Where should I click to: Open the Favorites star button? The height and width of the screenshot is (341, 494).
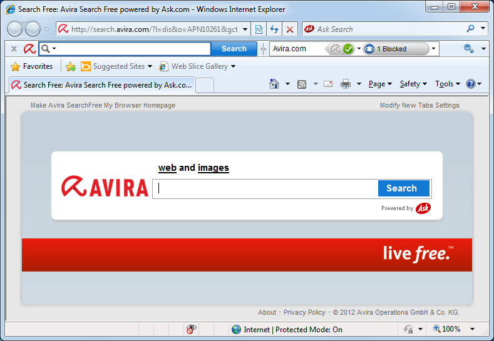(31, 66)
